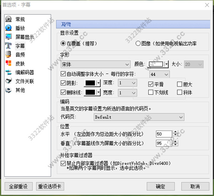Enable the 下划线 checkbox
The width and height of the screenshot is (214, 196).
151,92
